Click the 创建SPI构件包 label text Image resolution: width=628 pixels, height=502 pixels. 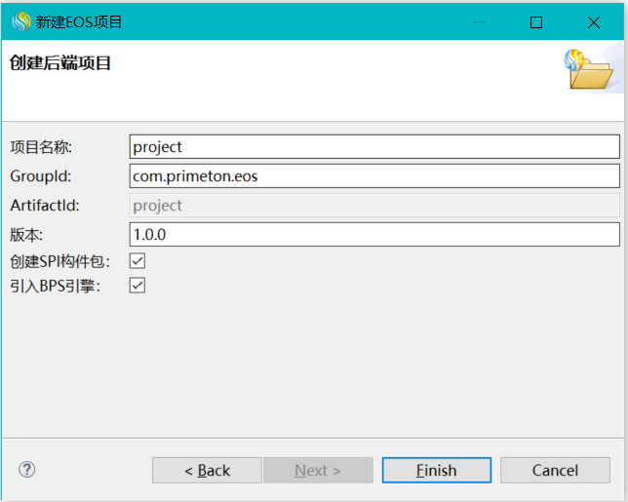pos(60,261)
